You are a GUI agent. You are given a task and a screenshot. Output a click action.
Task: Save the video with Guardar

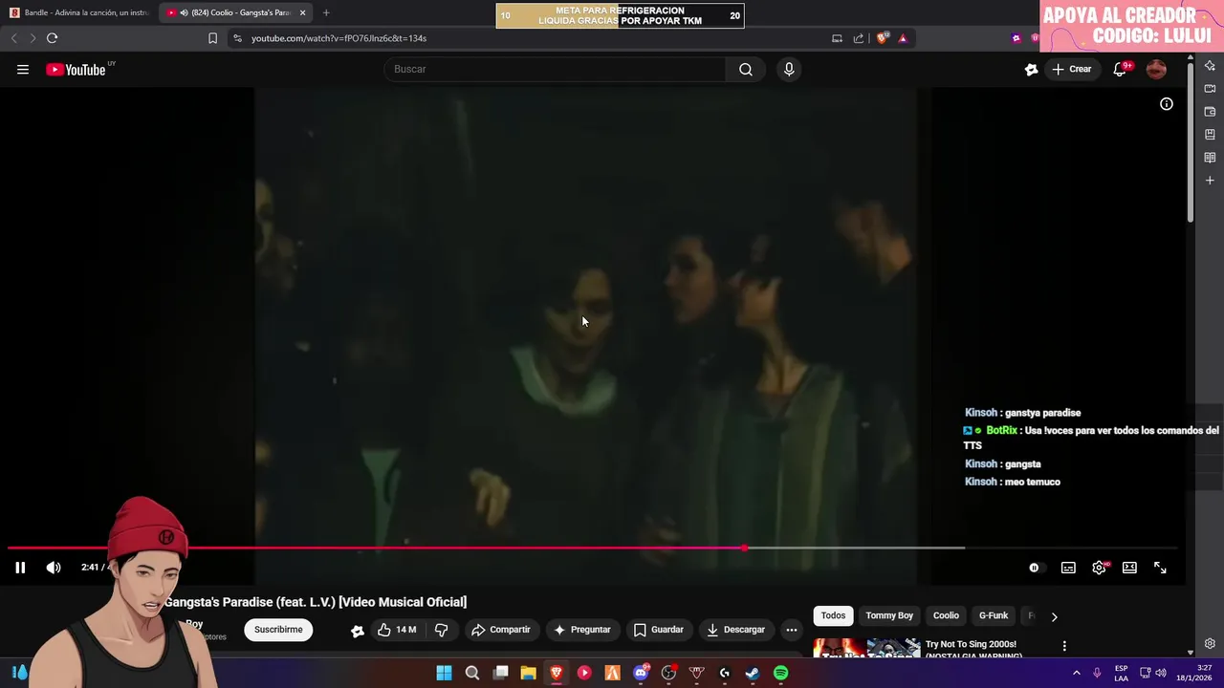[x=659, y=630]
